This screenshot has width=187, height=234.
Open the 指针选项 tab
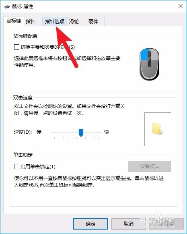[55, 22]
